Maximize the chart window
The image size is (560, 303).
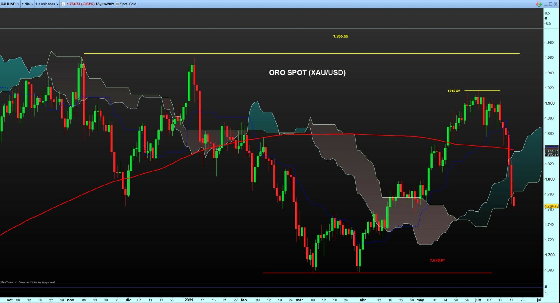click(x=551, y=4)
